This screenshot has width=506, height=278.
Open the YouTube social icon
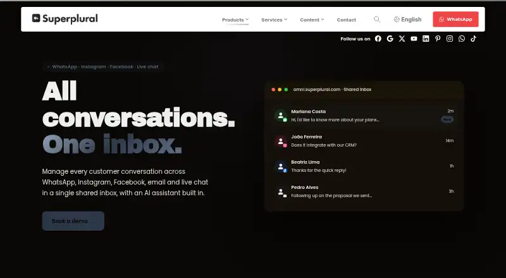click(x=414, y=39)
